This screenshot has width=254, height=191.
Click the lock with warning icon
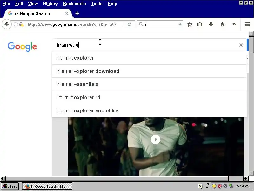tap(21, 25)
